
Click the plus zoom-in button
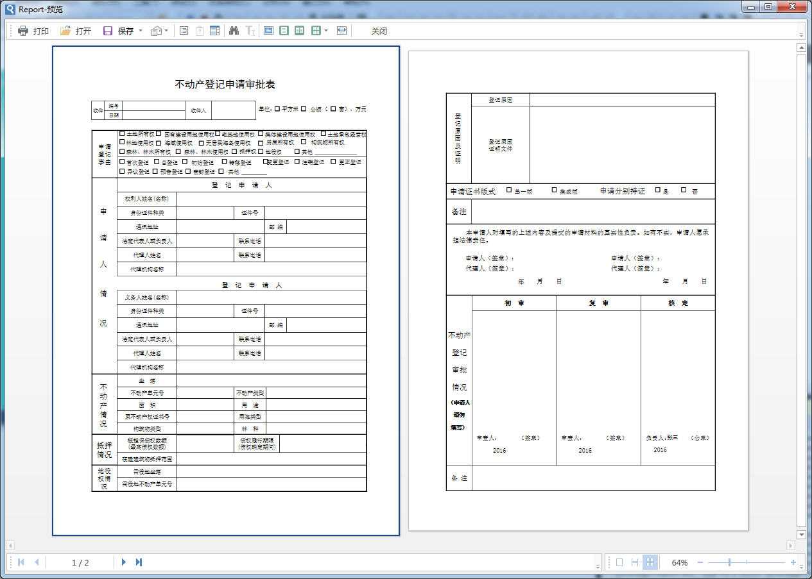coord(793,562)
